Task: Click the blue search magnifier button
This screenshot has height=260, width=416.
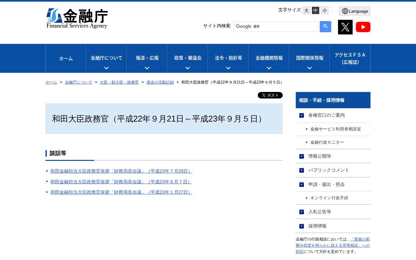Action: coord(325,27)
